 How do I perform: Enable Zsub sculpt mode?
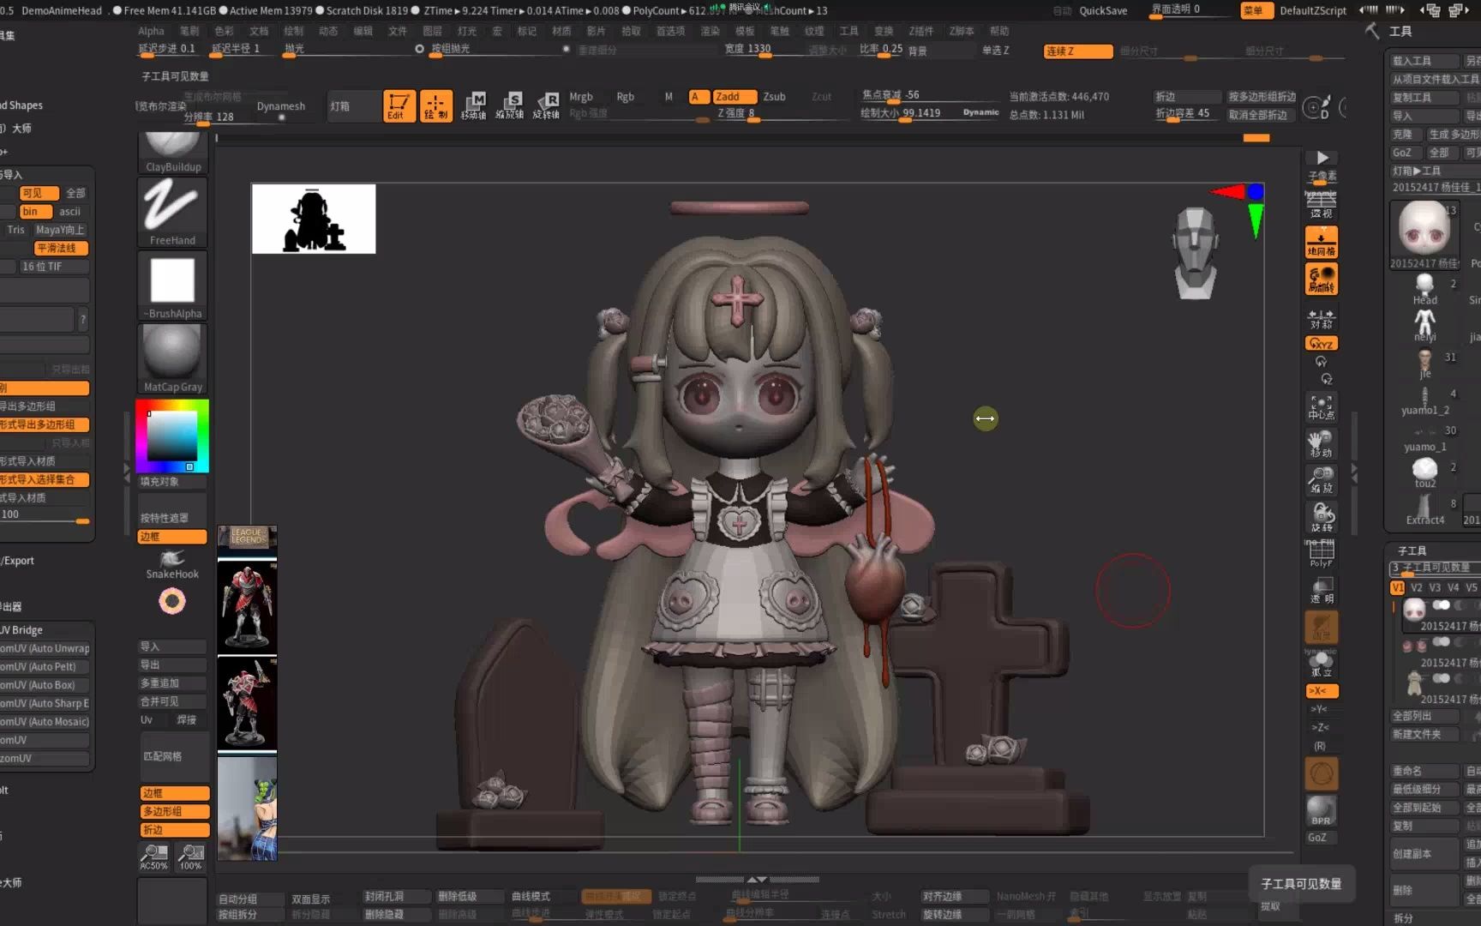pyautogui.click(x=775, y=97)
